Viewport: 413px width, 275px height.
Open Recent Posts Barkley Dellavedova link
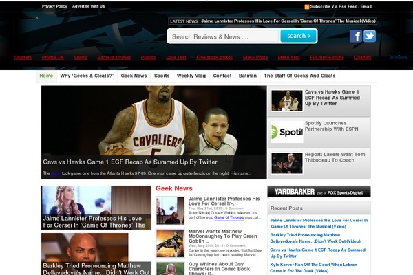coord(315,238)
